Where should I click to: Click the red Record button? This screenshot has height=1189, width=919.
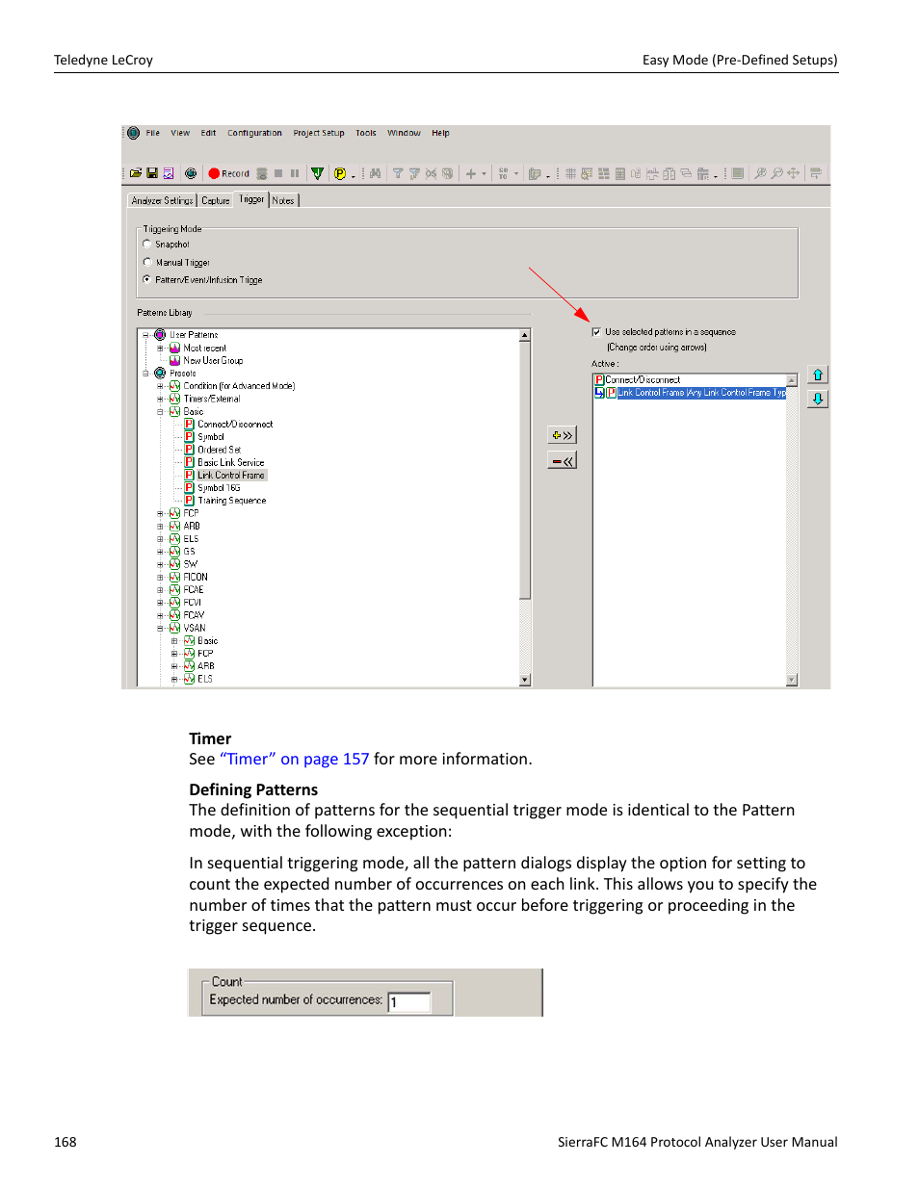point(229,173)
